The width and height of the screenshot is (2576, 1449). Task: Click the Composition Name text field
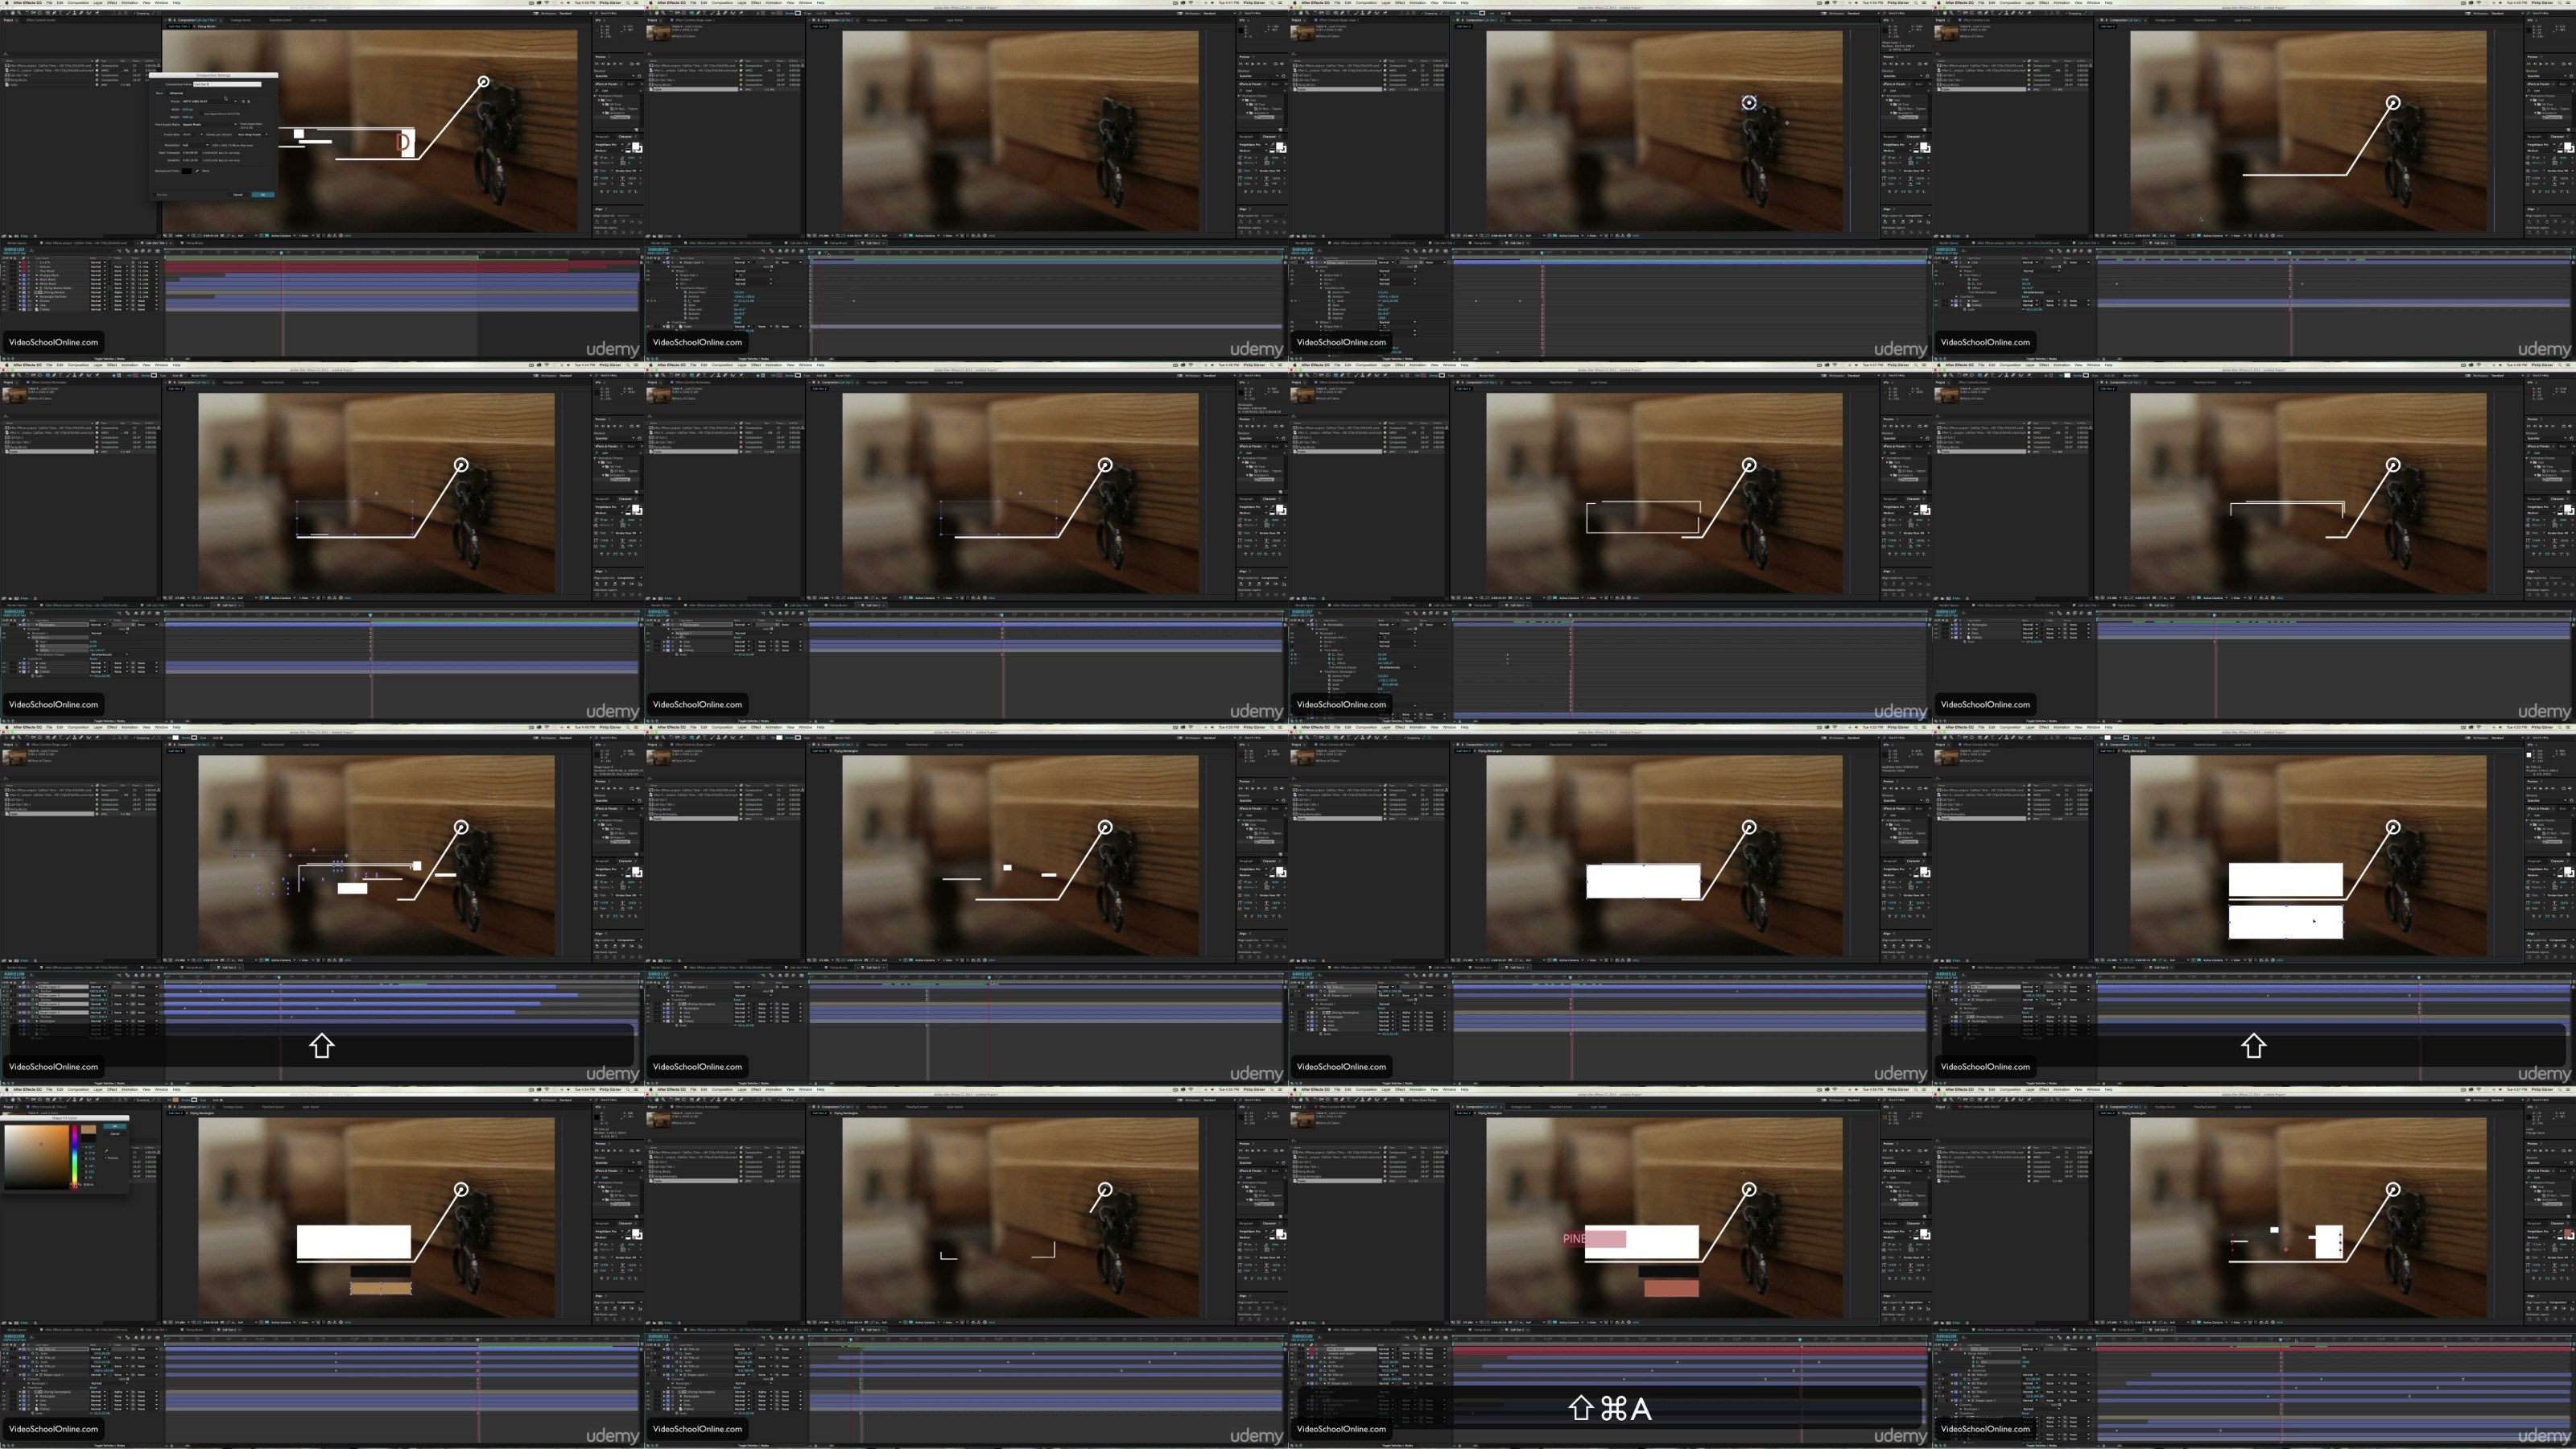pos(228,85)
